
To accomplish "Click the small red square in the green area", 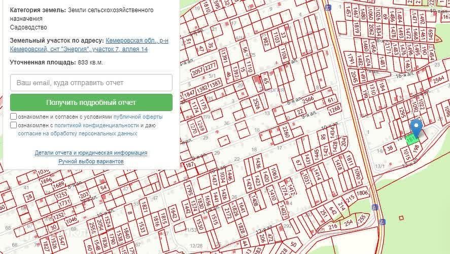I will [x=401, y=218].
